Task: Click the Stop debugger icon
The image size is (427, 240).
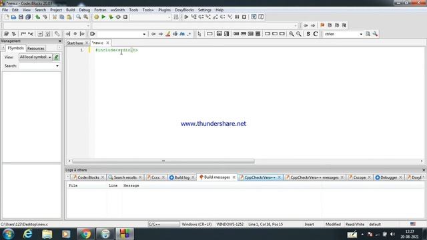Action: (244, 17)
